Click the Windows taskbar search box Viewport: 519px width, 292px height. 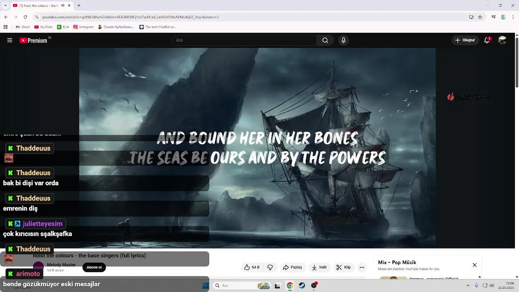coord(242,286)
